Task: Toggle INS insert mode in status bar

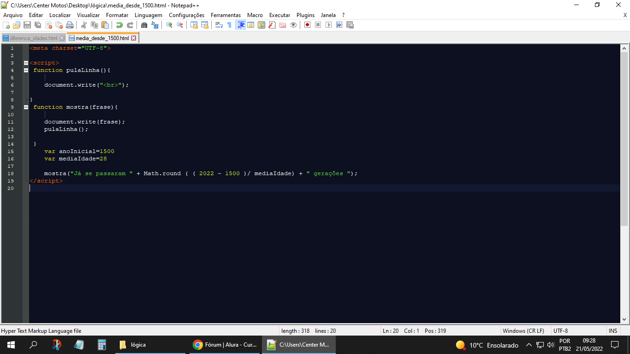Action: (612, 331)
